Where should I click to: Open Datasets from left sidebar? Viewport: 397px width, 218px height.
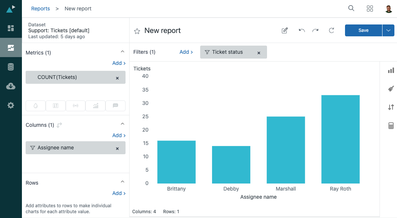click(11, 67)
